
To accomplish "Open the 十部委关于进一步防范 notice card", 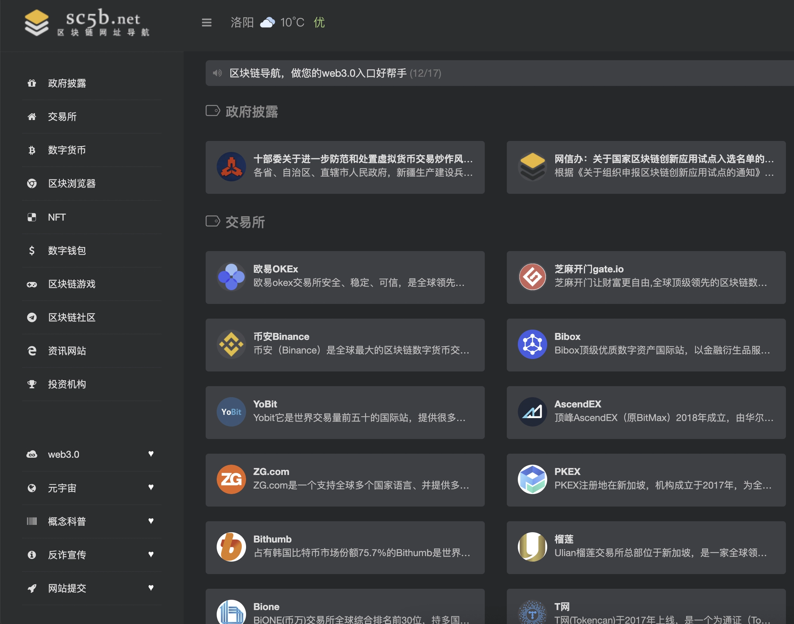I will (345, 167).
